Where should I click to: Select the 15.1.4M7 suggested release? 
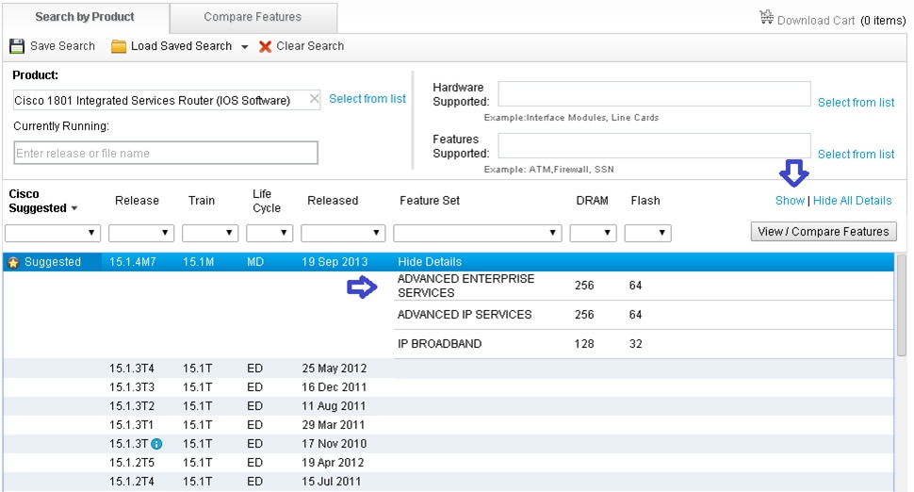click(132, 262)
